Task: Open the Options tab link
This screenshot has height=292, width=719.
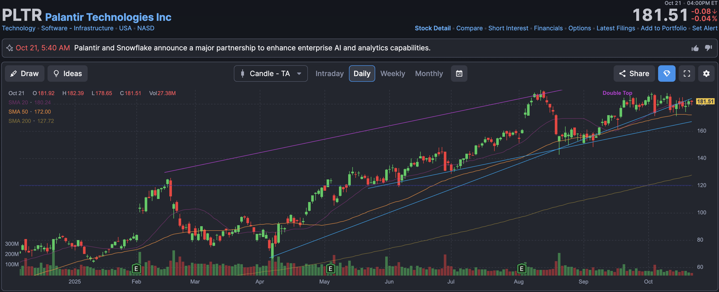Action: tap(579, 28)
